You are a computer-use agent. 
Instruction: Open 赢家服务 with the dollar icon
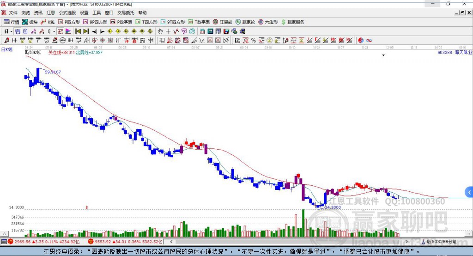pos(293,22)
